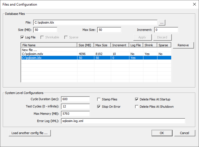Select the C:\sqliosim.ldx row
The height and width of the screenshot is (147, 199).
coord(96,58)
